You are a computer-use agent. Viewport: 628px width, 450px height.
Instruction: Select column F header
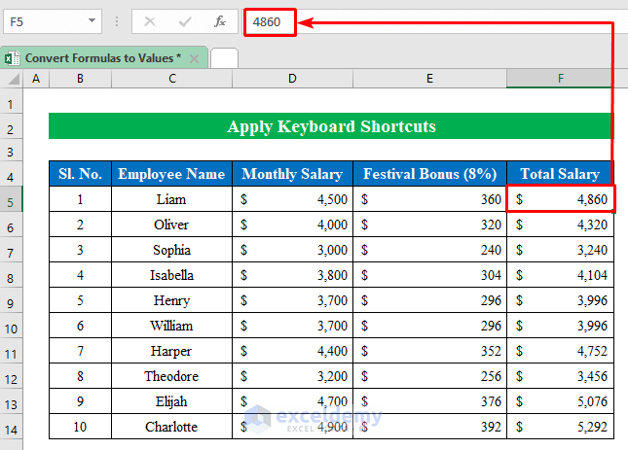pyautogui.click(x=560, y=79)
